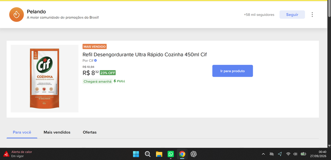
Task: Open Wi-Fi network settings in tray
Action: 288,154
